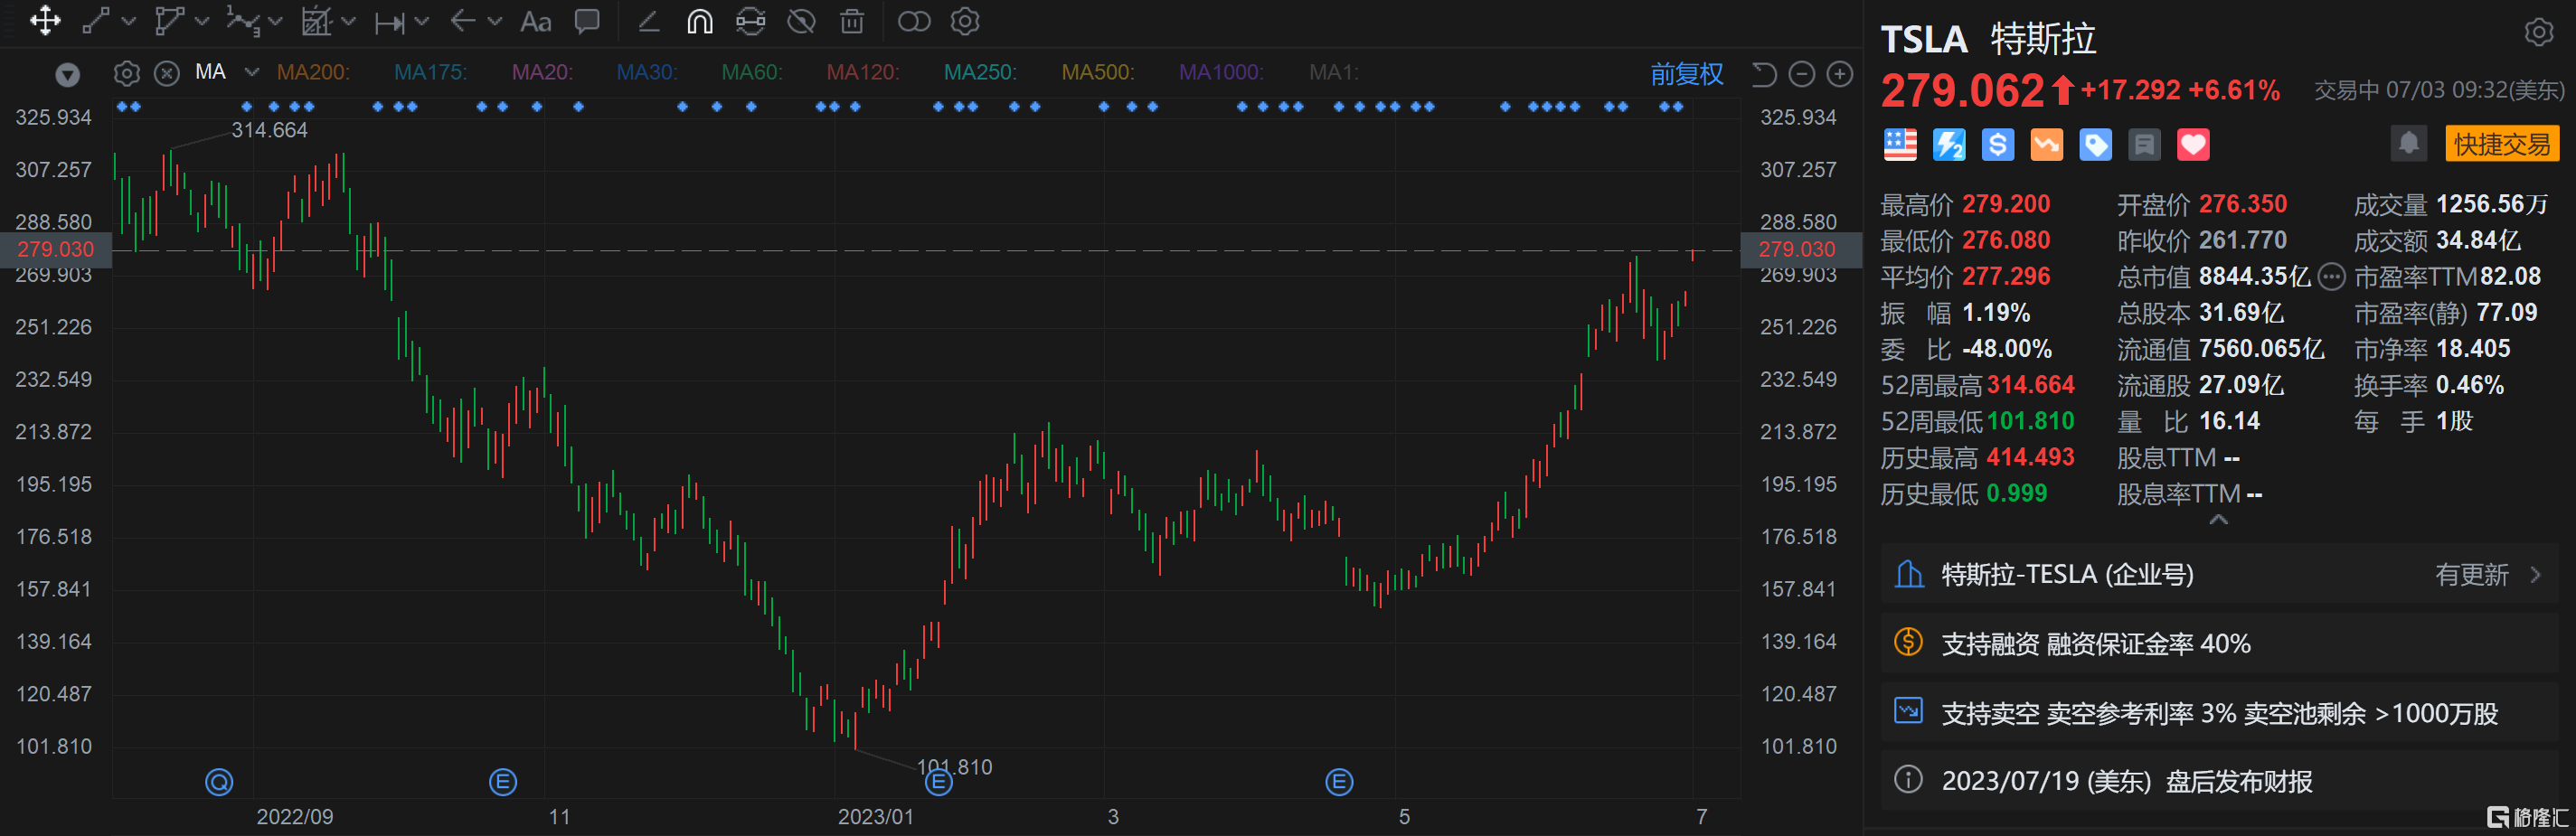Expand the wave pattern tool dropdown
2576x836 pixels.
click(x=276, y=20)
